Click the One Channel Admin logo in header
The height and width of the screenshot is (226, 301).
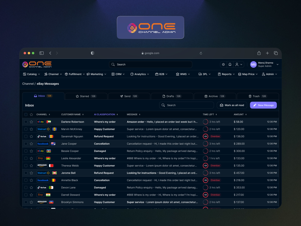pos(37,64)
